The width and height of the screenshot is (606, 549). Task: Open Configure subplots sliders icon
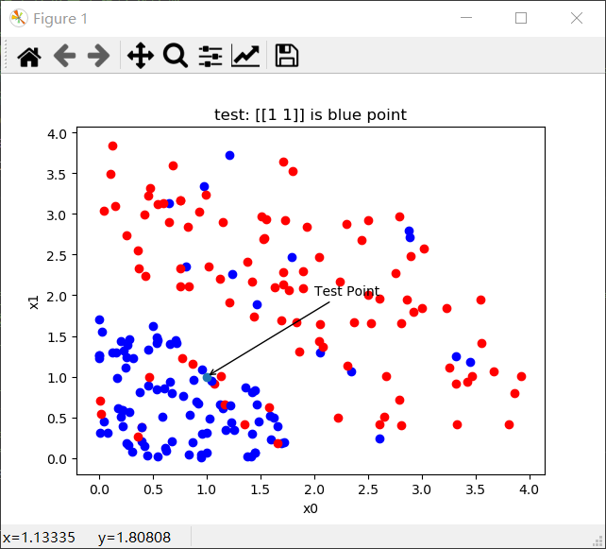point(210,56)
